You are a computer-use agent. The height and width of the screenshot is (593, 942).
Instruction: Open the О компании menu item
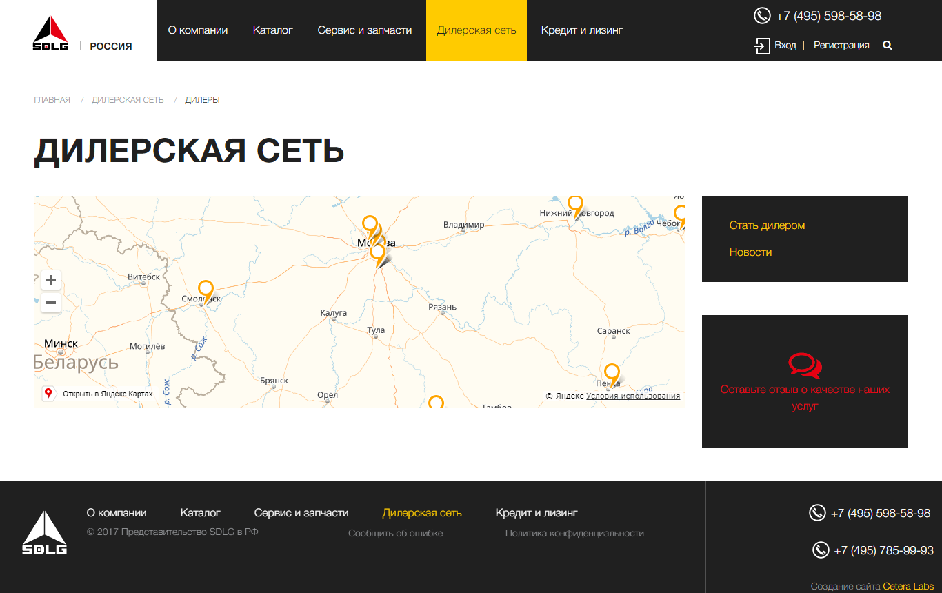(198, 30)
